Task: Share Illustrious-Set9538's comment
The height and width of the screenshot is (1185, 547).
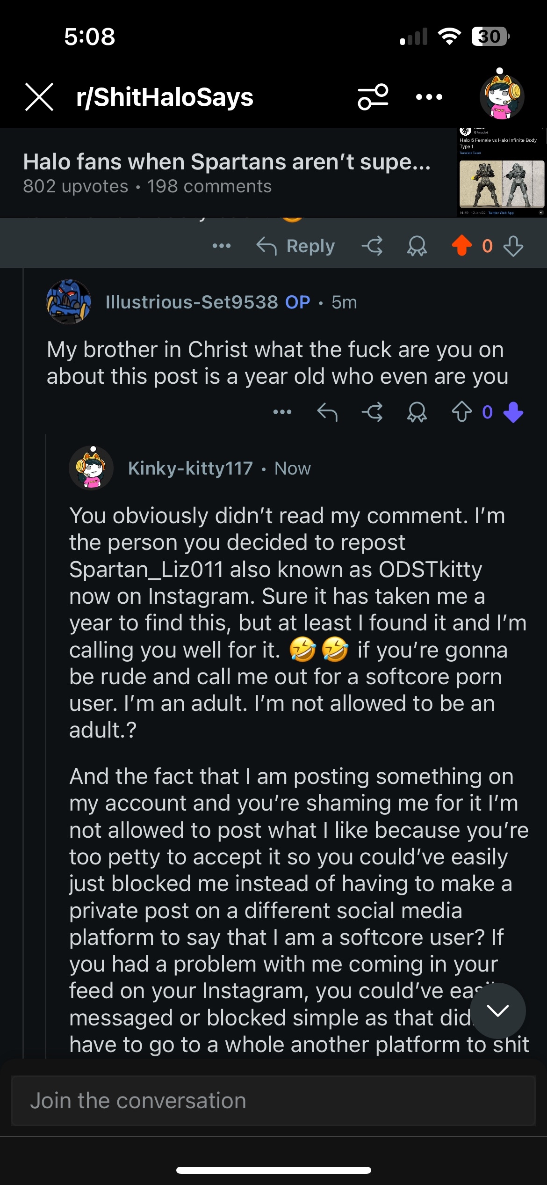Action: click(x=372, y=412)
